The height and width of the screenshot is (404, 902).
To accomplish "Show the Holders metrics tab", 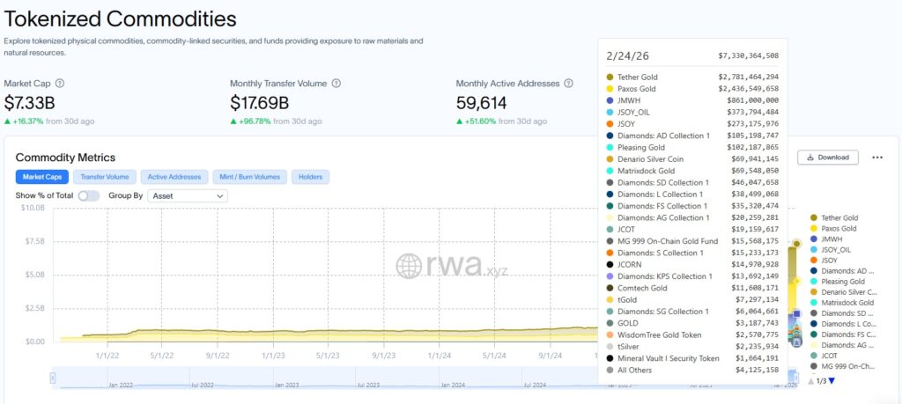I will click(x=310, y=177).
